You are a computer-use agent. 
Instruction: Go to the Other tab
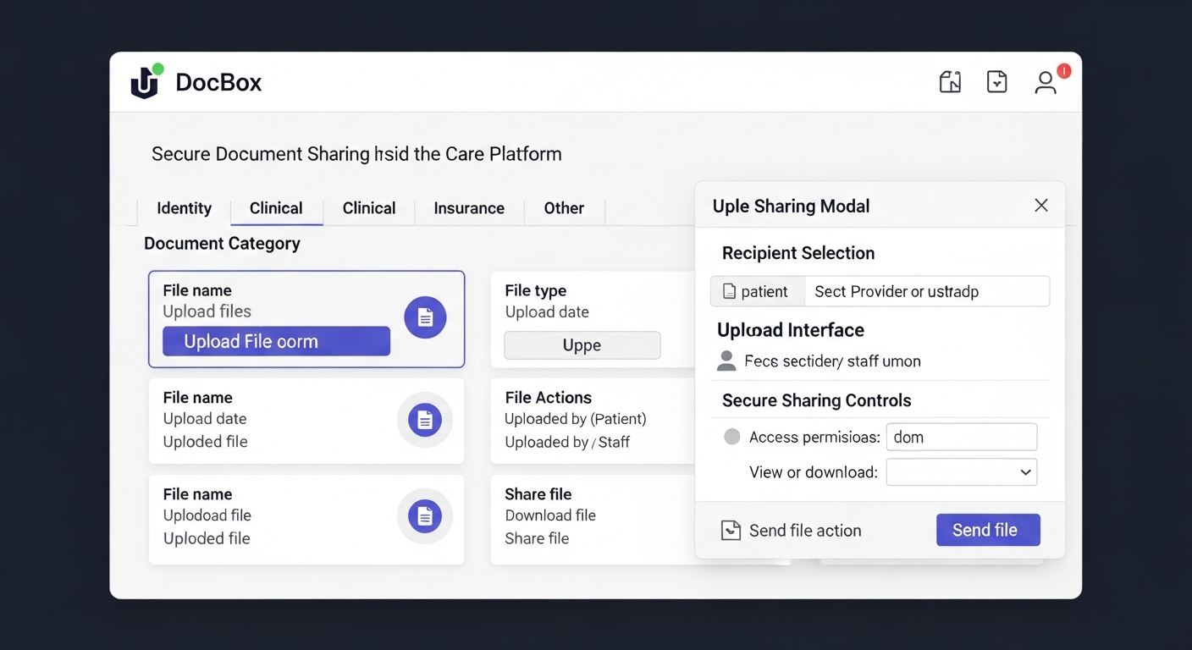(x=564, y=208)
